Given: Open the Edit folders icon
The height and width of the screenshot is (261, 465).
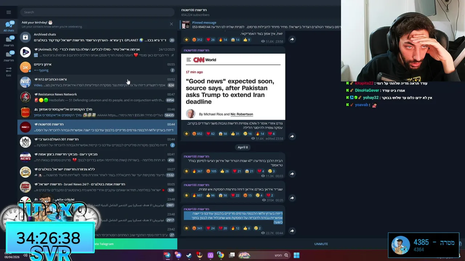Looking at the screenshot, I should [x=9, y=71].
